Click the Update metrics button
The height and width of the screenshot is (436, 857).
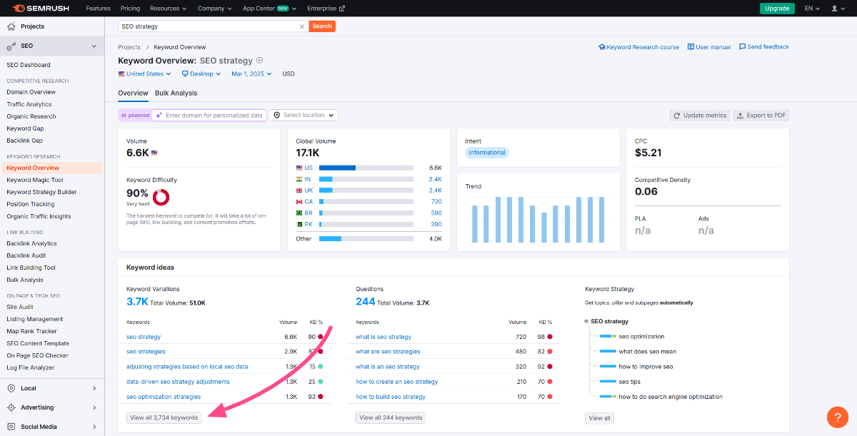tap(699, 116)
